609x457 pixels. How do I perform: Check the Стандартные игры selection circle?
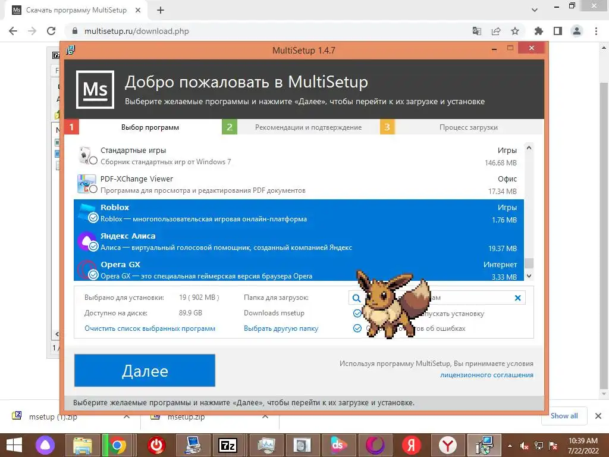[x=93, y=161]
